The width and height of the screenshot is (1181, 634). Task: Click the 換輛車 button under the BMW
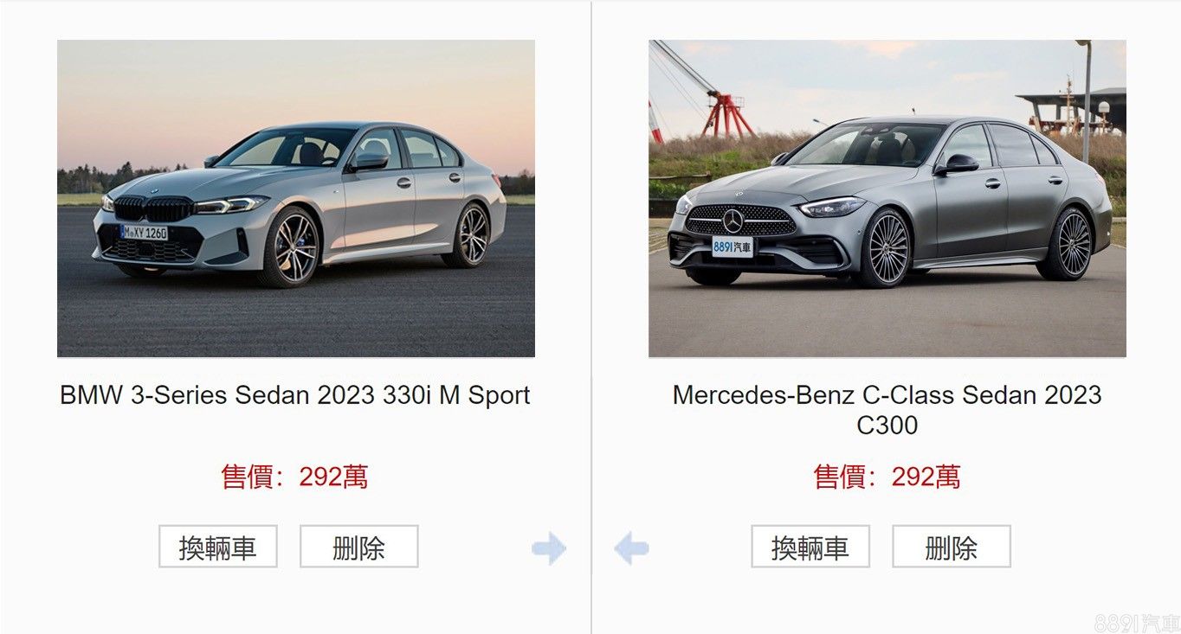[218, 547]
